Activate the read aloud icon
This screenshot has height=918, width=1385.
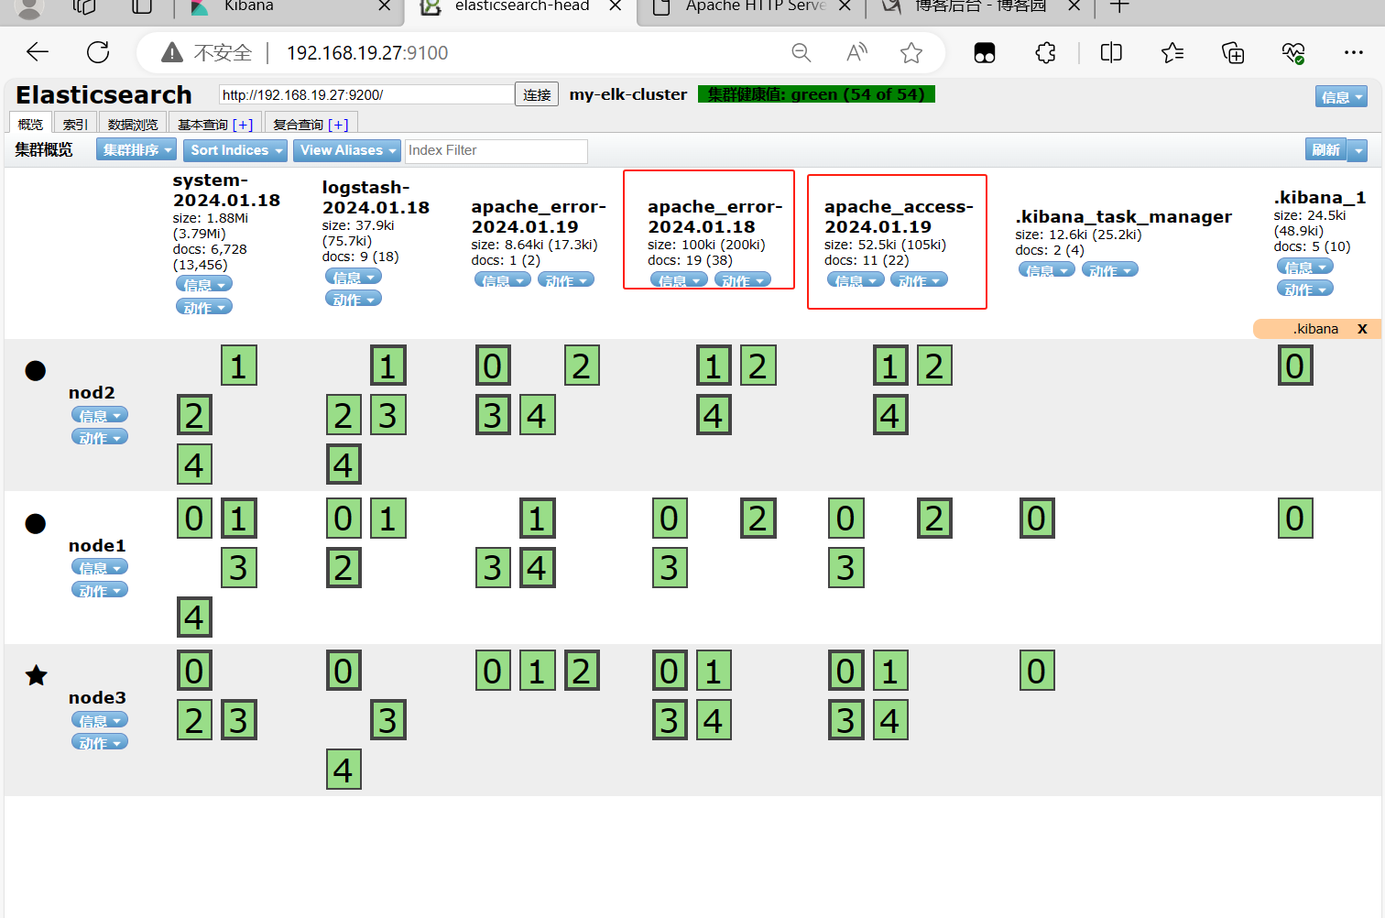coord(856,53)
